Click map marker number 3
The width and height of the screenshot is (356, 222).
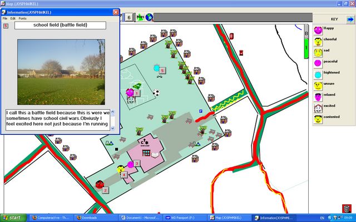pos(137,163)
